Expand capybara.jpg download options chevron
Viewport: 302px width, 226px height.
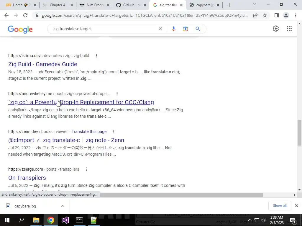(63, 206)
